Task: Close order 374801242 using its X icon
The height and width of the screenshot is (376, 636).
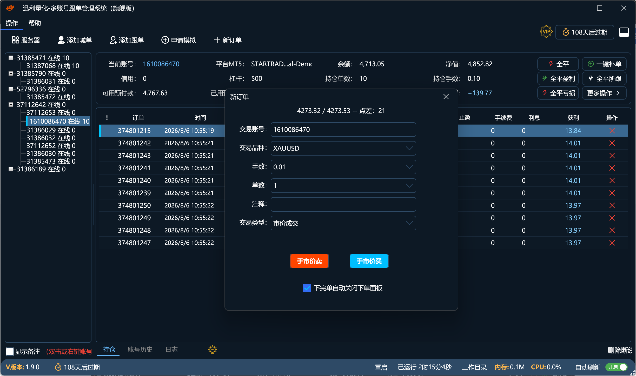Action: point(612,143)
